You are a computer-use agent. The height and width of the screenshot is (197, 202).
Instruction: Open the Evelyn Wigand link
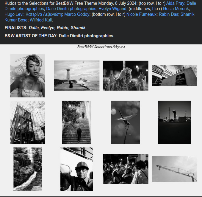coord(112,9)
